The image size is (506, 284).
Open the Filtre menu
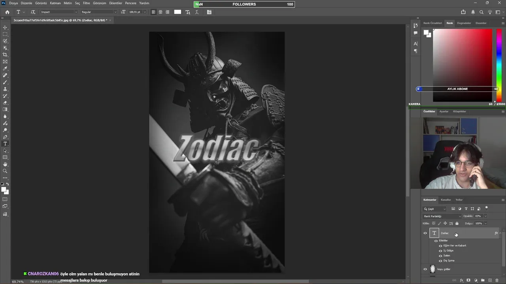pos(86,3)
